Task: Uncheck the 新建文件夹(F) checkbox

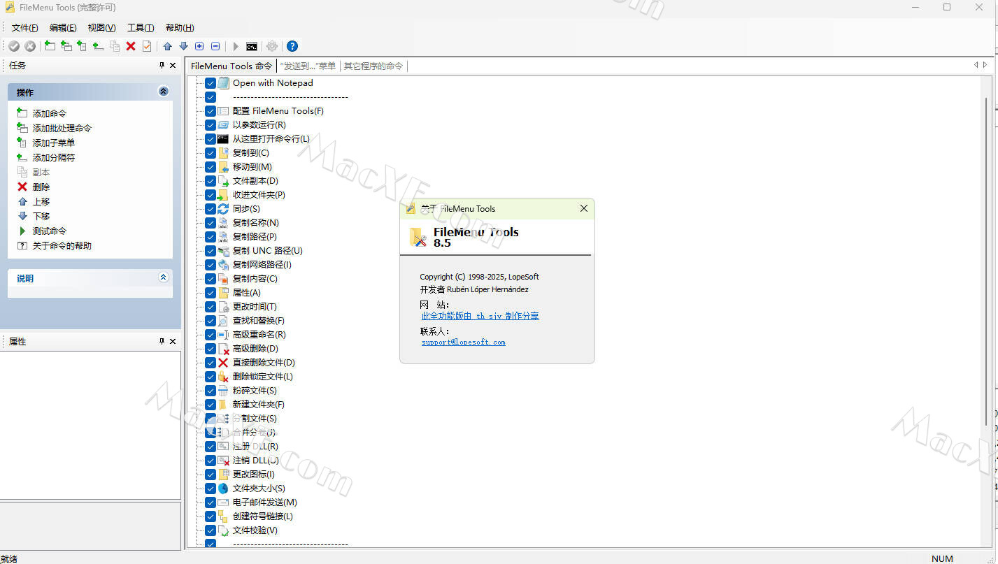Action: 211,405
